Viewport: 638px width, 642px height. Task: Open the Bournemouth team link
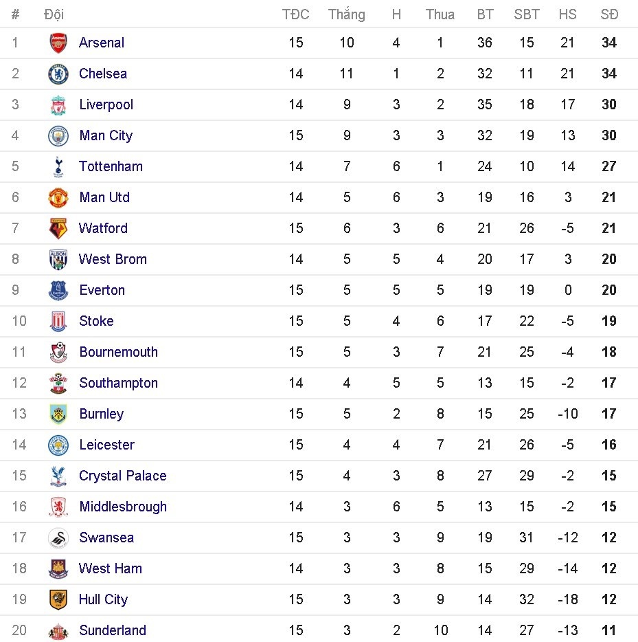(x=118, y=352)
